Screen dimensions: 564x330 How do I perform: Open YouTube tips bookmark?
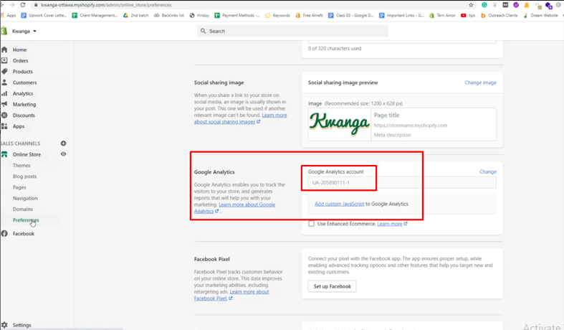click(468, 16)
